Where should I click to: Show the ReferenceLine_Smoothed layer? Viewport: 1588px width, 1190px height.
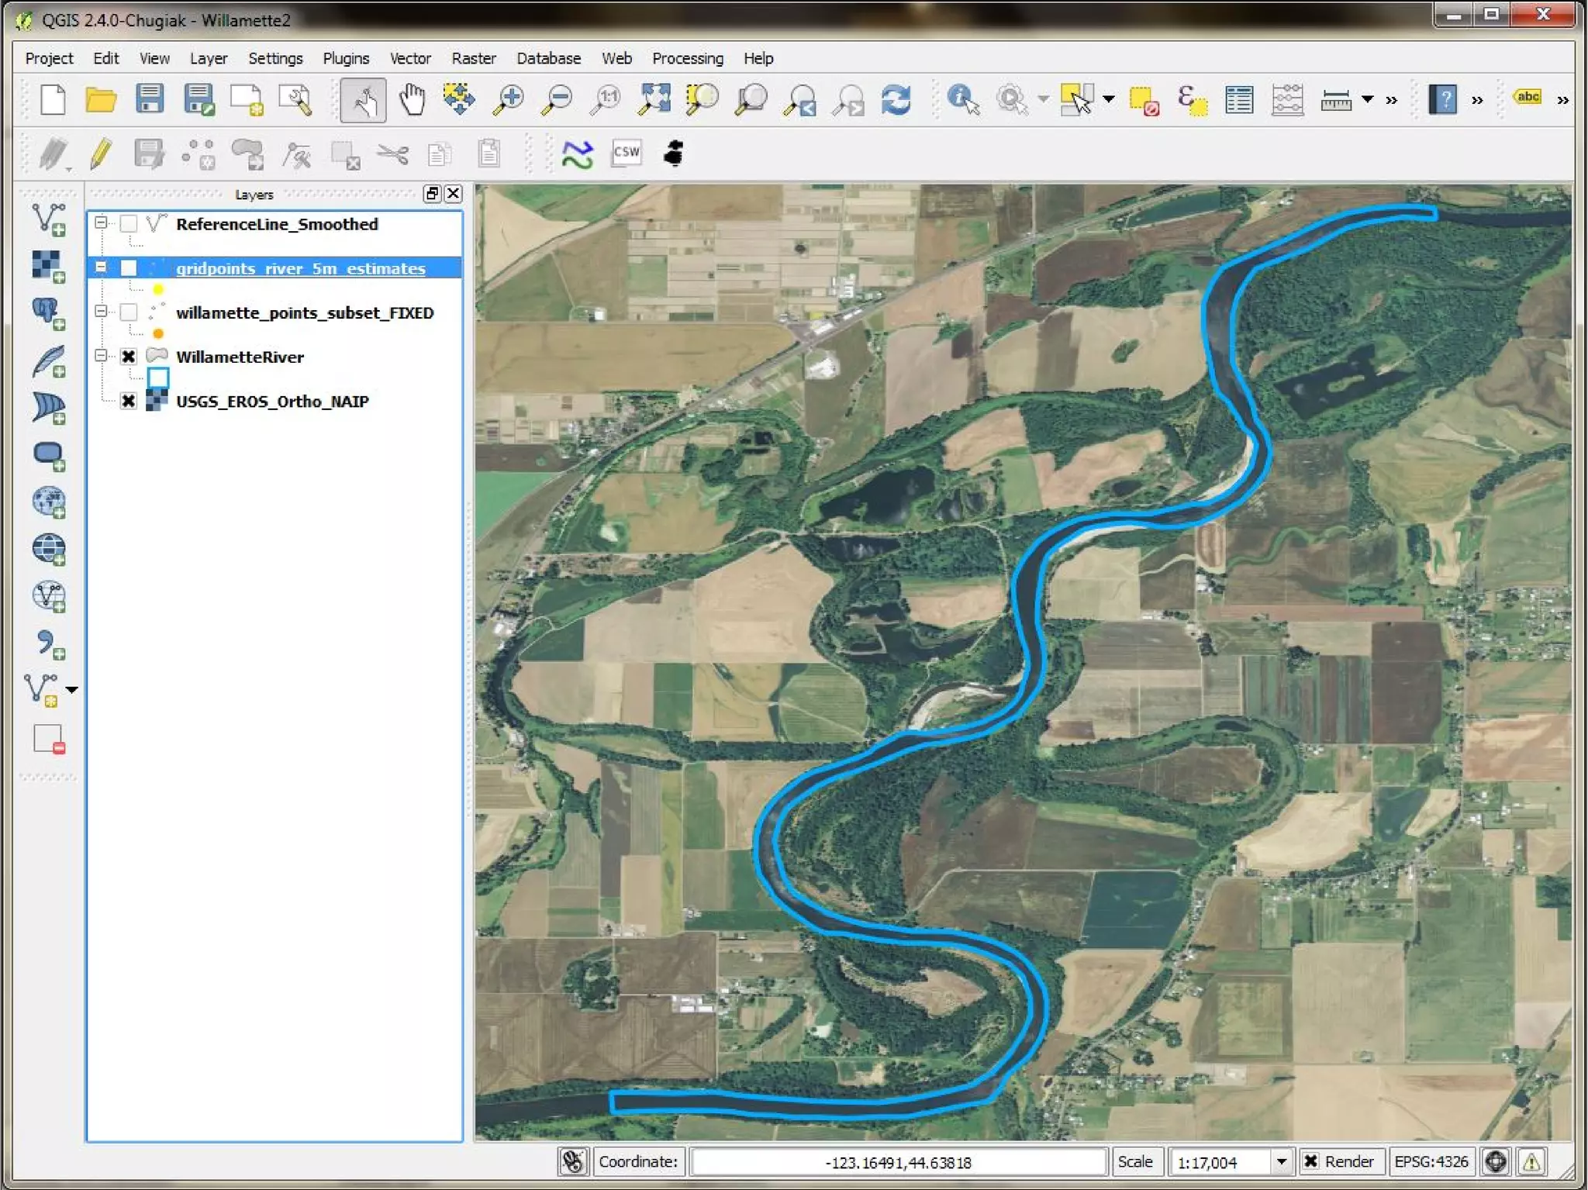click(129, 224)
